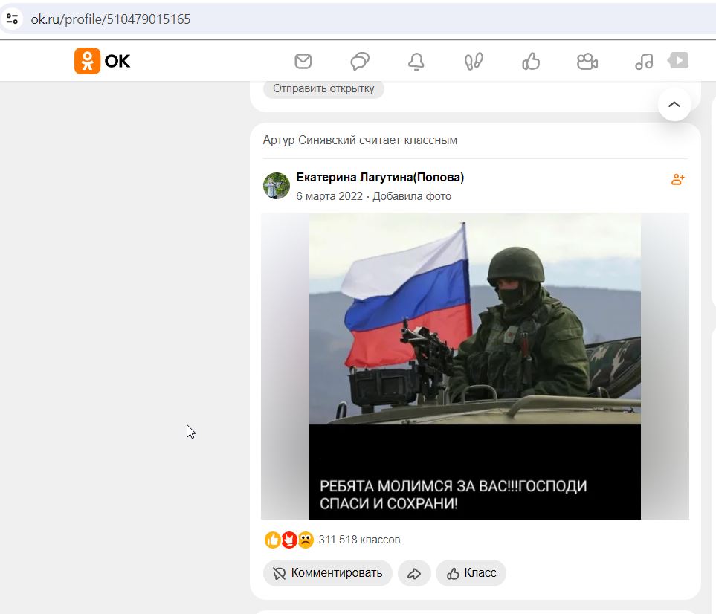Click the post date 6 марта 2022
The image size is (716, 614).
[329, 196]
